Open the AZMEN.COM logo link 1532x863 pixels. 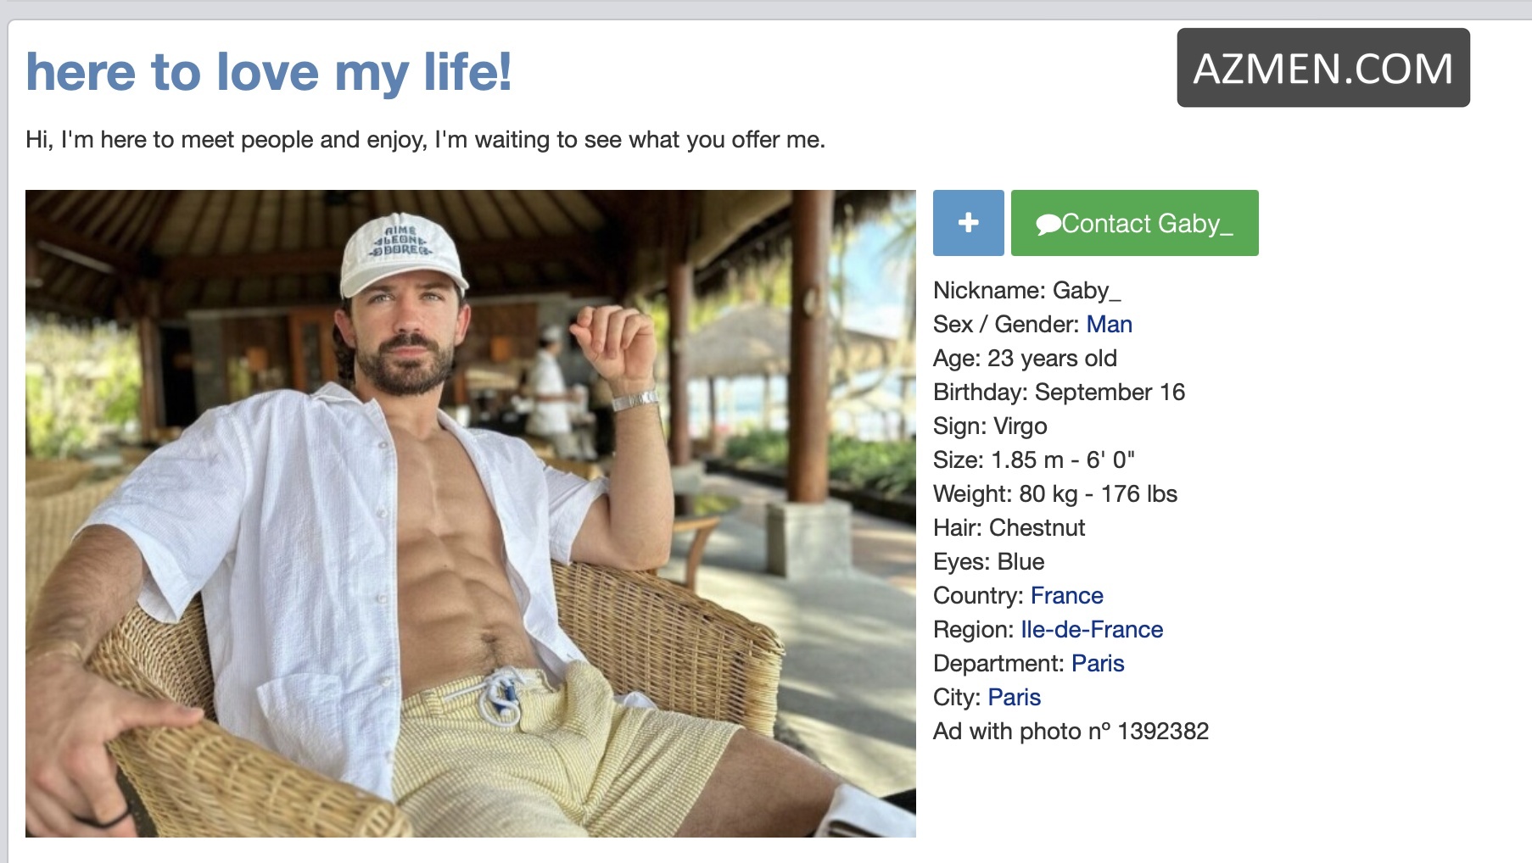pyautogui.click(x=1322, y=68)
